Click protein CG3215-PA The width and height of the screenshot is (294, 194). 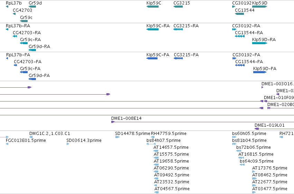[x=186, y=55]
